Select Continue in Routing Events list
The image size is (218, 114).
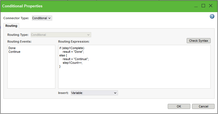coord(14,52)
